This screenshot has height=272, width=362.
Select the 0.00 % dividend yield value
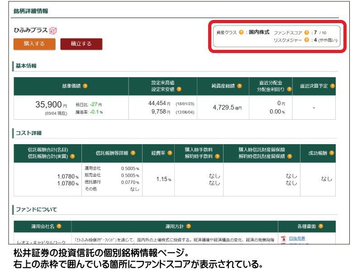(x=277, y=112)
